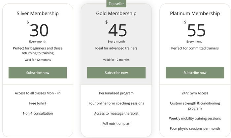Subscribe to the Platinum Membership plan
The width and height of the screenshot is (231, 138).
click(195, 73)
